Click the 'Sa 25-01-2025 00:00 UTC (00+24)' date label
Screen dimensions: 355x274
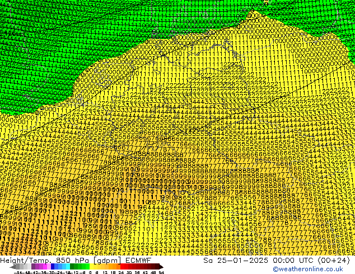click(x=277, y=261)
